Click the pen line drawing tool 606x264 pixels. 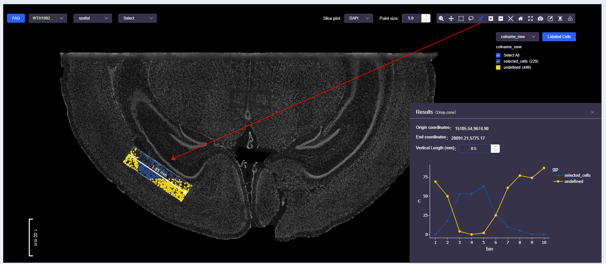pos(481,19)
